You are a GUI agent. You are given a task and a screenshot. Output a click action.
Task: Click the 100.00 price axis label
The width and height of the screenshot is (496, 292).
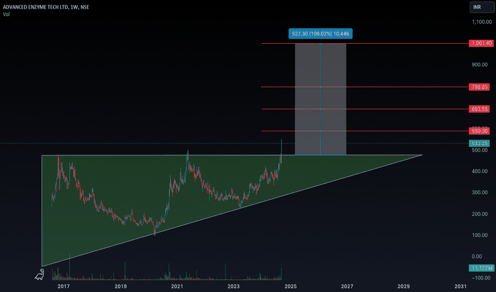[480, 235]
